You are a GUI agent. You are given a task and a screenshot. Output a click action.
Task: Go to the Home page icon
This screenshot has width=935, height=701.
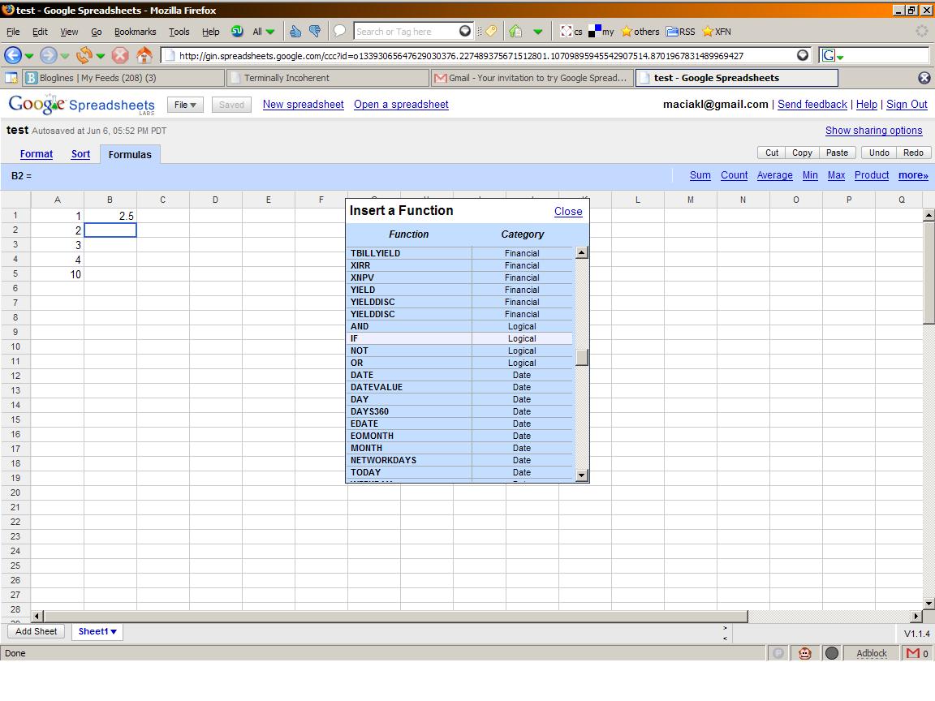tap(144, 55)
